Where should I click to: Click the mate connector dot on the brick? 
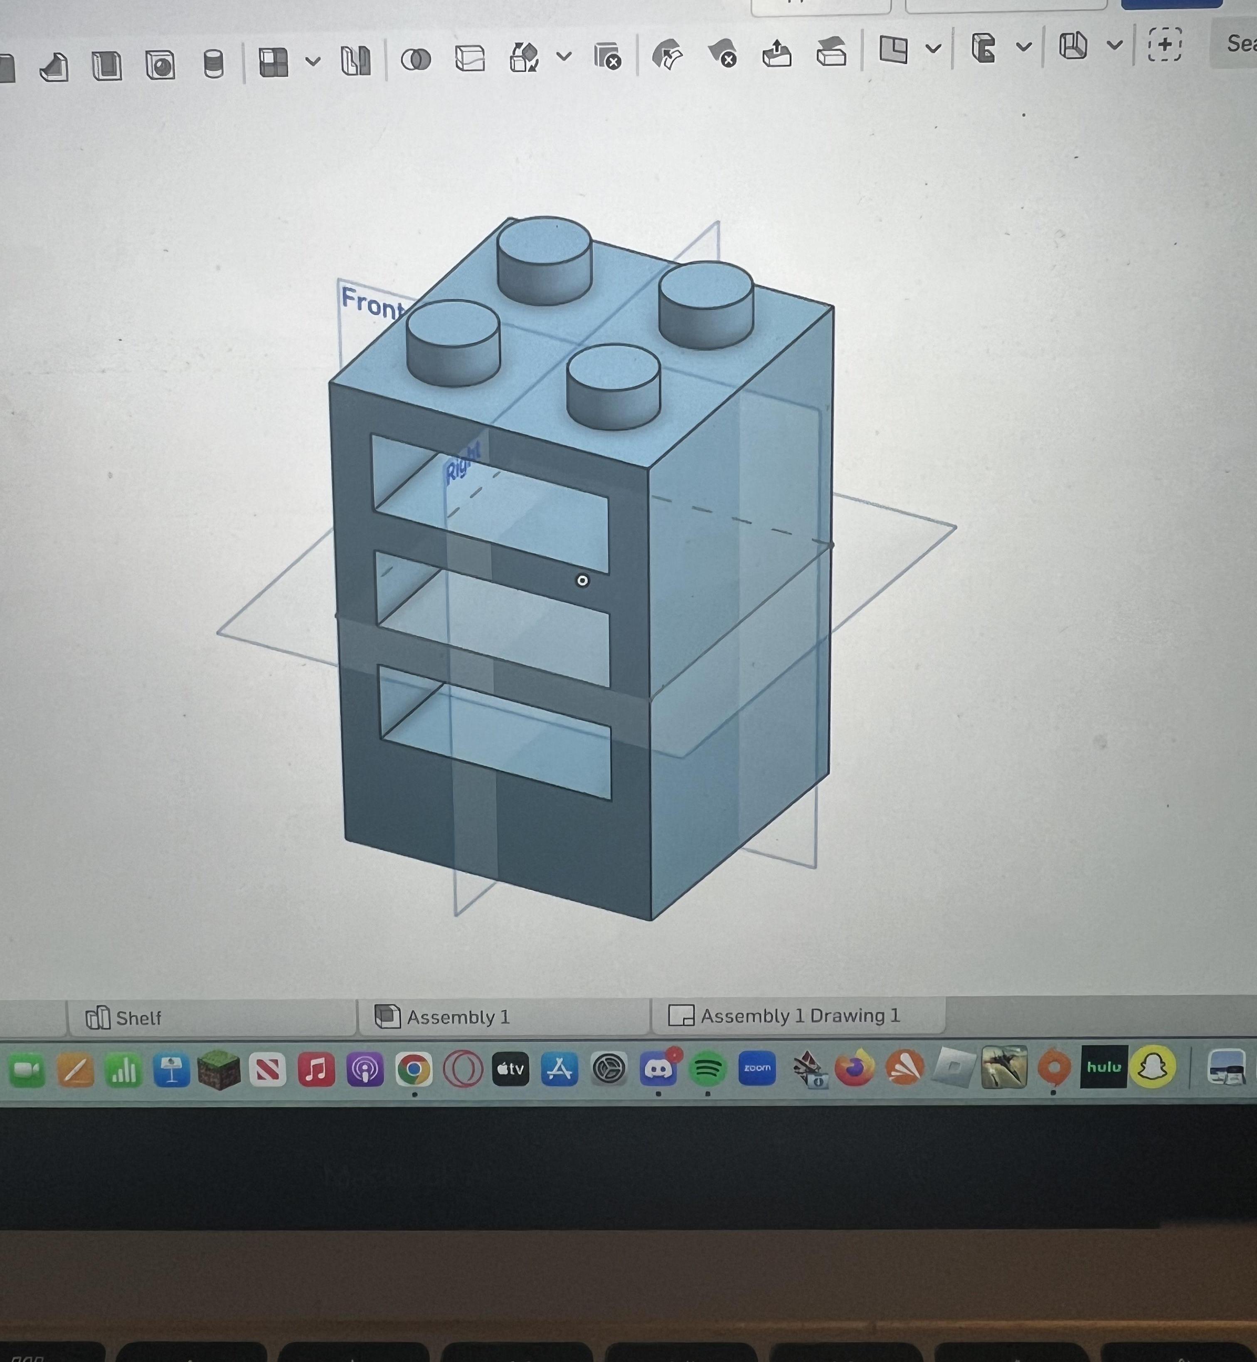[x=582, y=580]
